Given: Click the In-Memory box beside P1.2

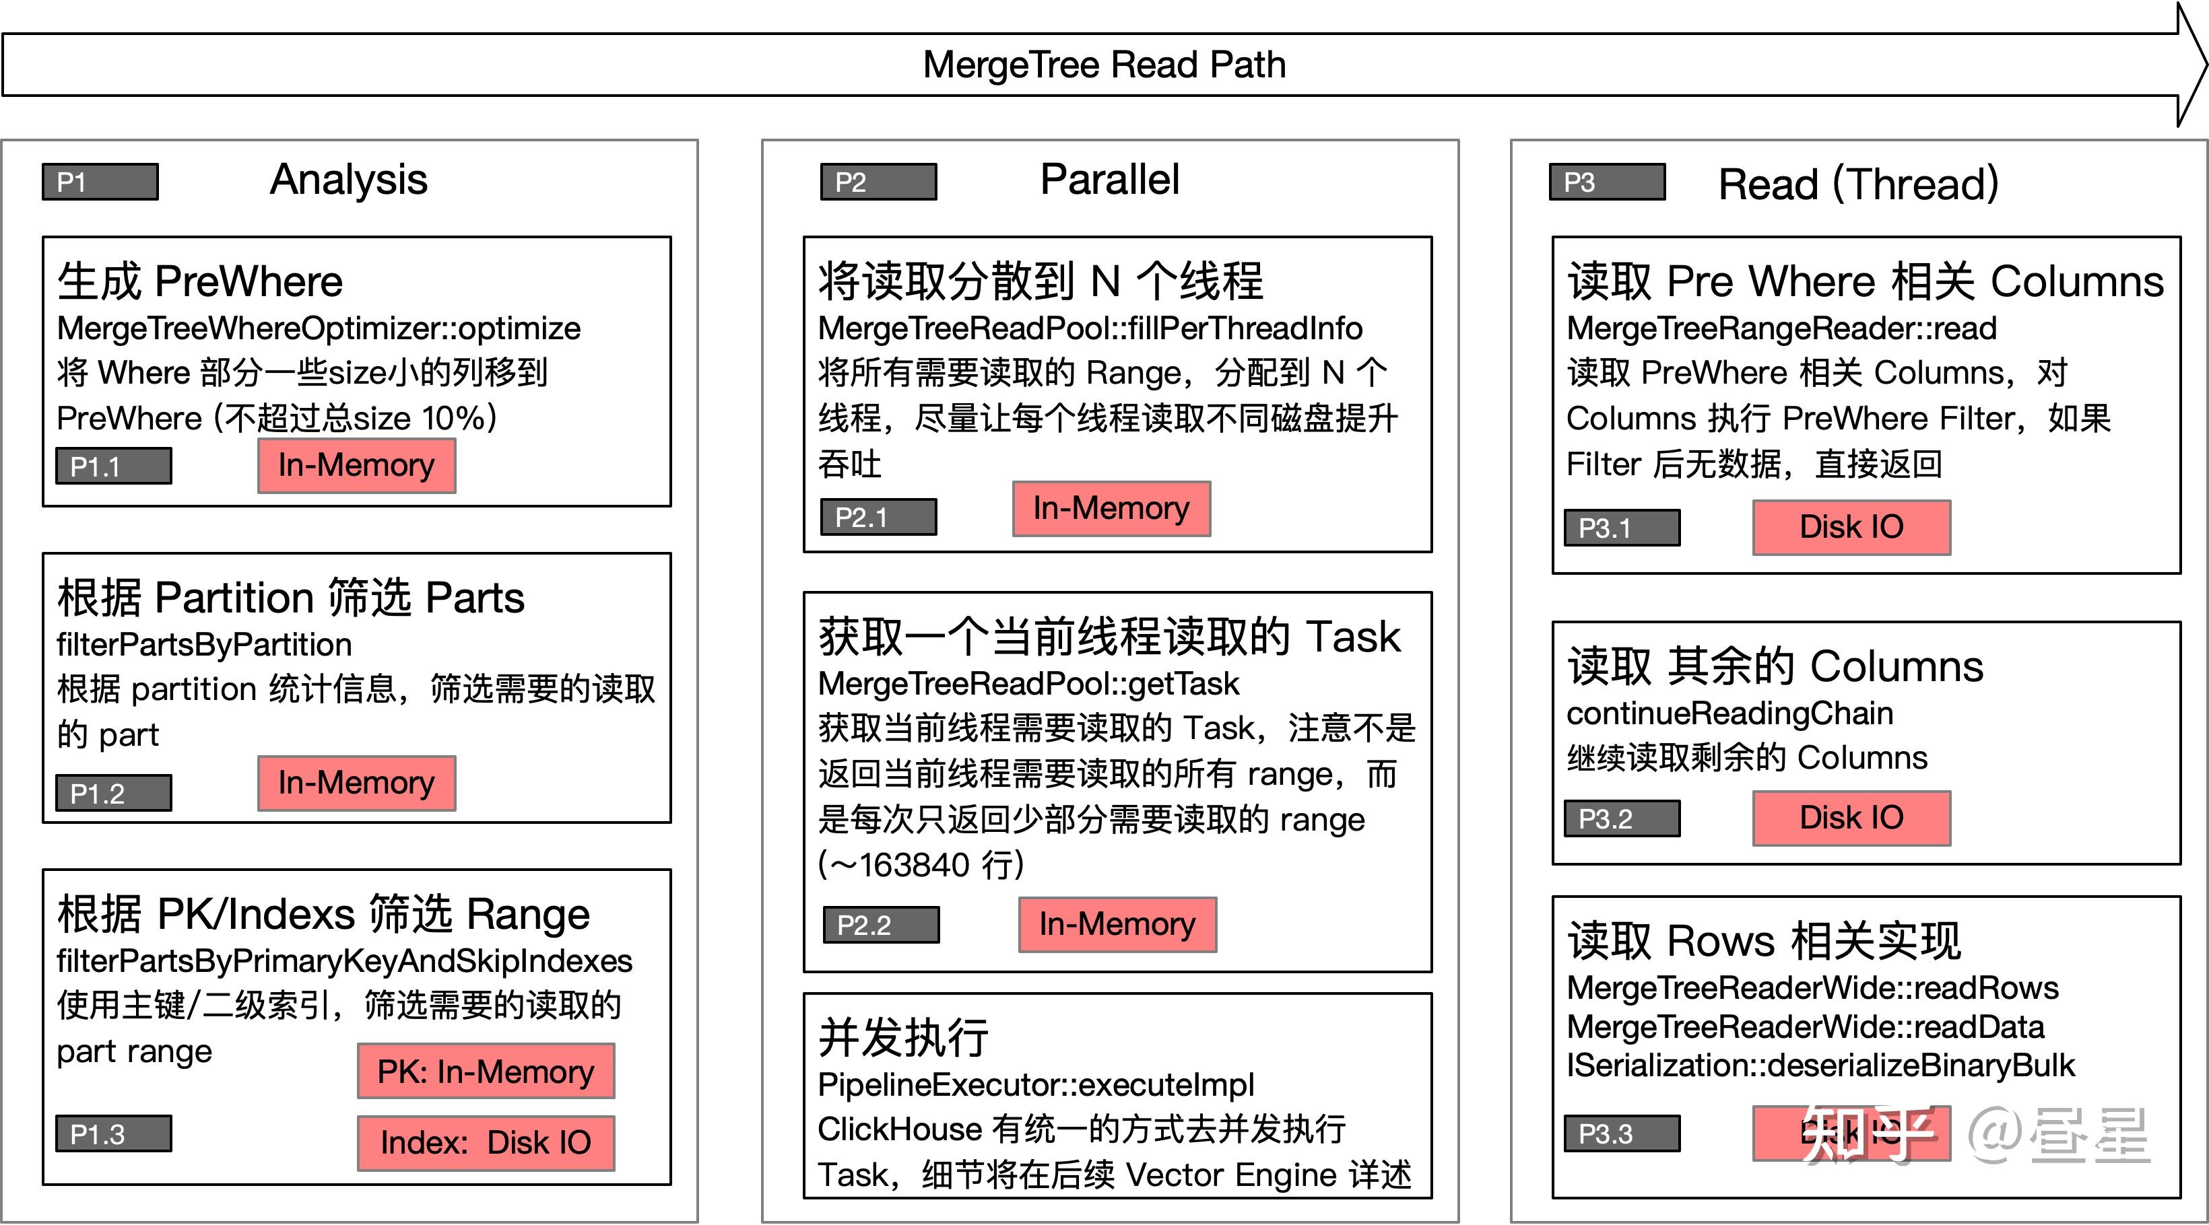Looking at the screenshot, I should (x=356, y=783).
